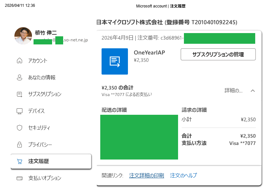This screenshot has height=190, width=264.
Task: Click the 詳細の... details toggle label
Action: tap(233, 90)
